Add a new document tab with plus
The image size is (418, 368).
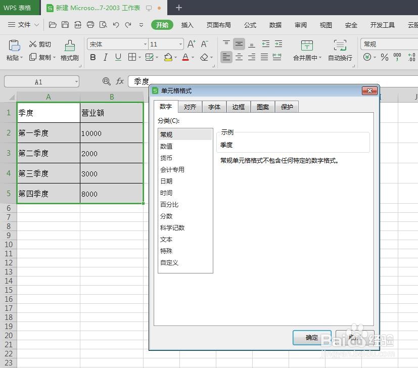tap(179, 8)
